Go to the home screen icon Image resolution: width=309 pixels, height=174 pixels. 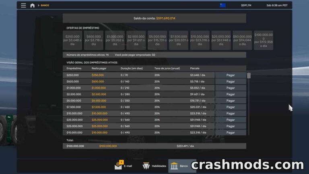[32, 5]
